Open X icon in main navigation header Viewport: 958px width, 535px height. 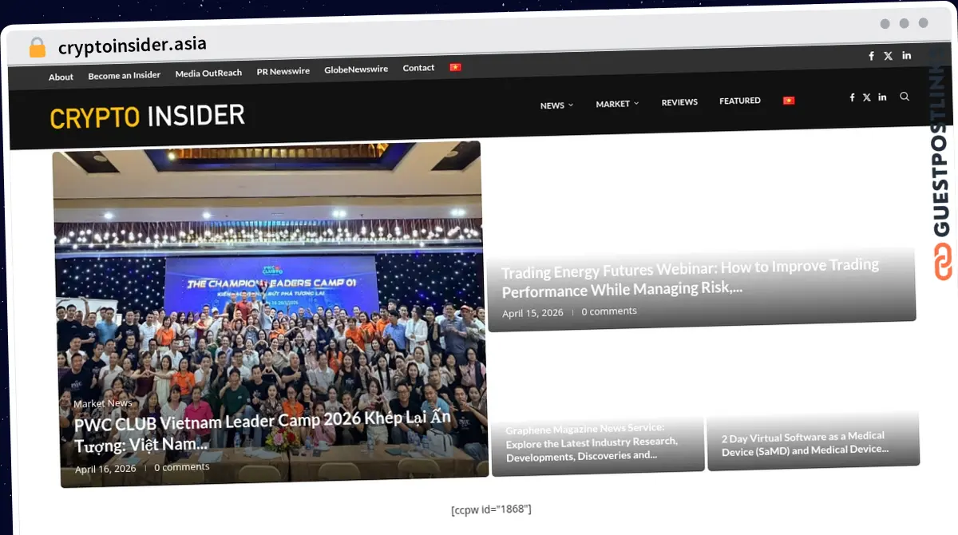867,97
